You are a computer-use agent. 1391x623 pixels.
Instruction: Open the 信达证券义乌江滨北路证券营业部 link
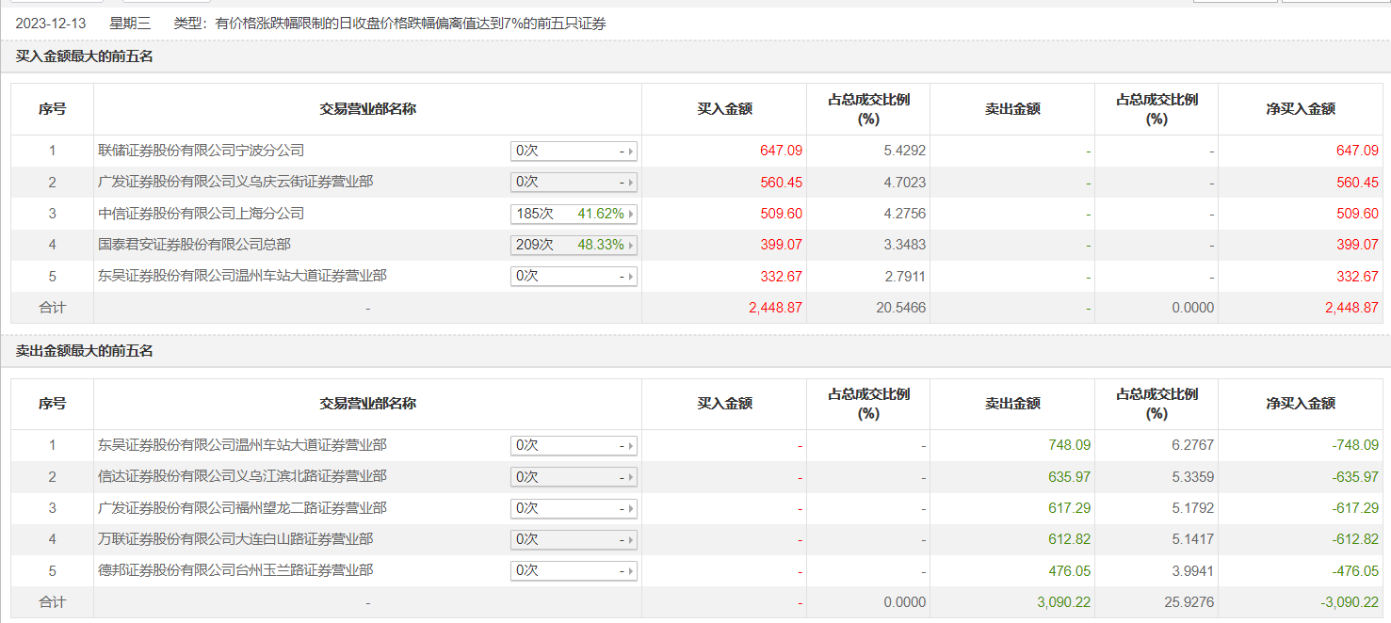pyautogui.click(x=242, y=477)
